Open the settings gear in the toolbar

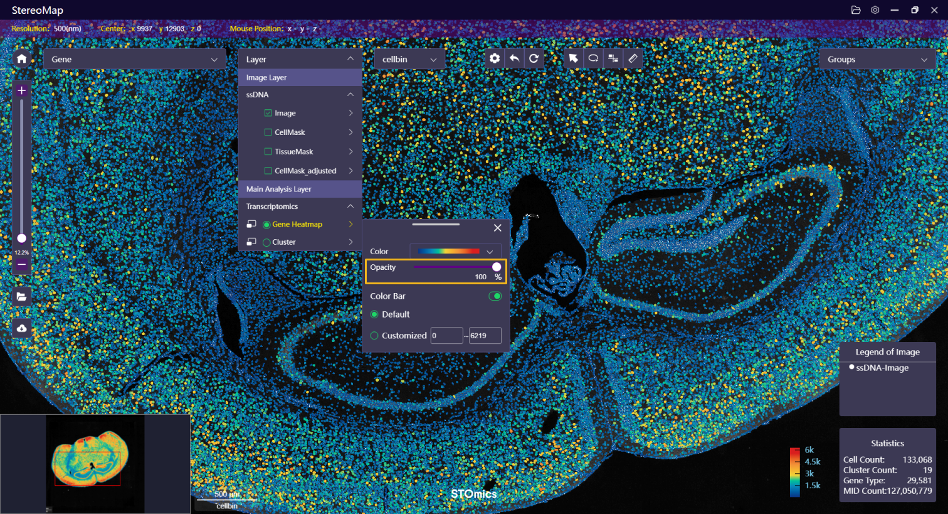(495, 58)
